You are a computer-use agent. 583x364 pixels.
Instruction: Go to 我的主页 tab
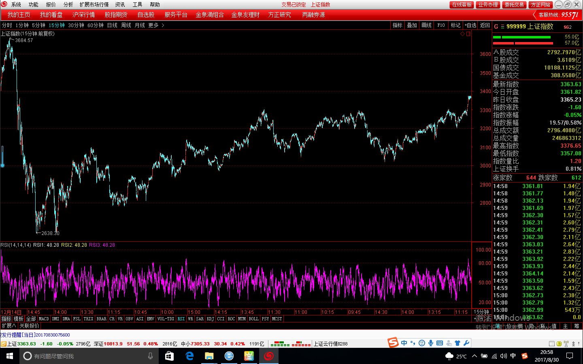tap(19, 15)
